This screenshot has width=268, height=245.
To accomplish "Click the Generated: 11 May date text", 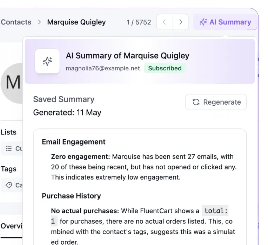I will click(67, 113).
